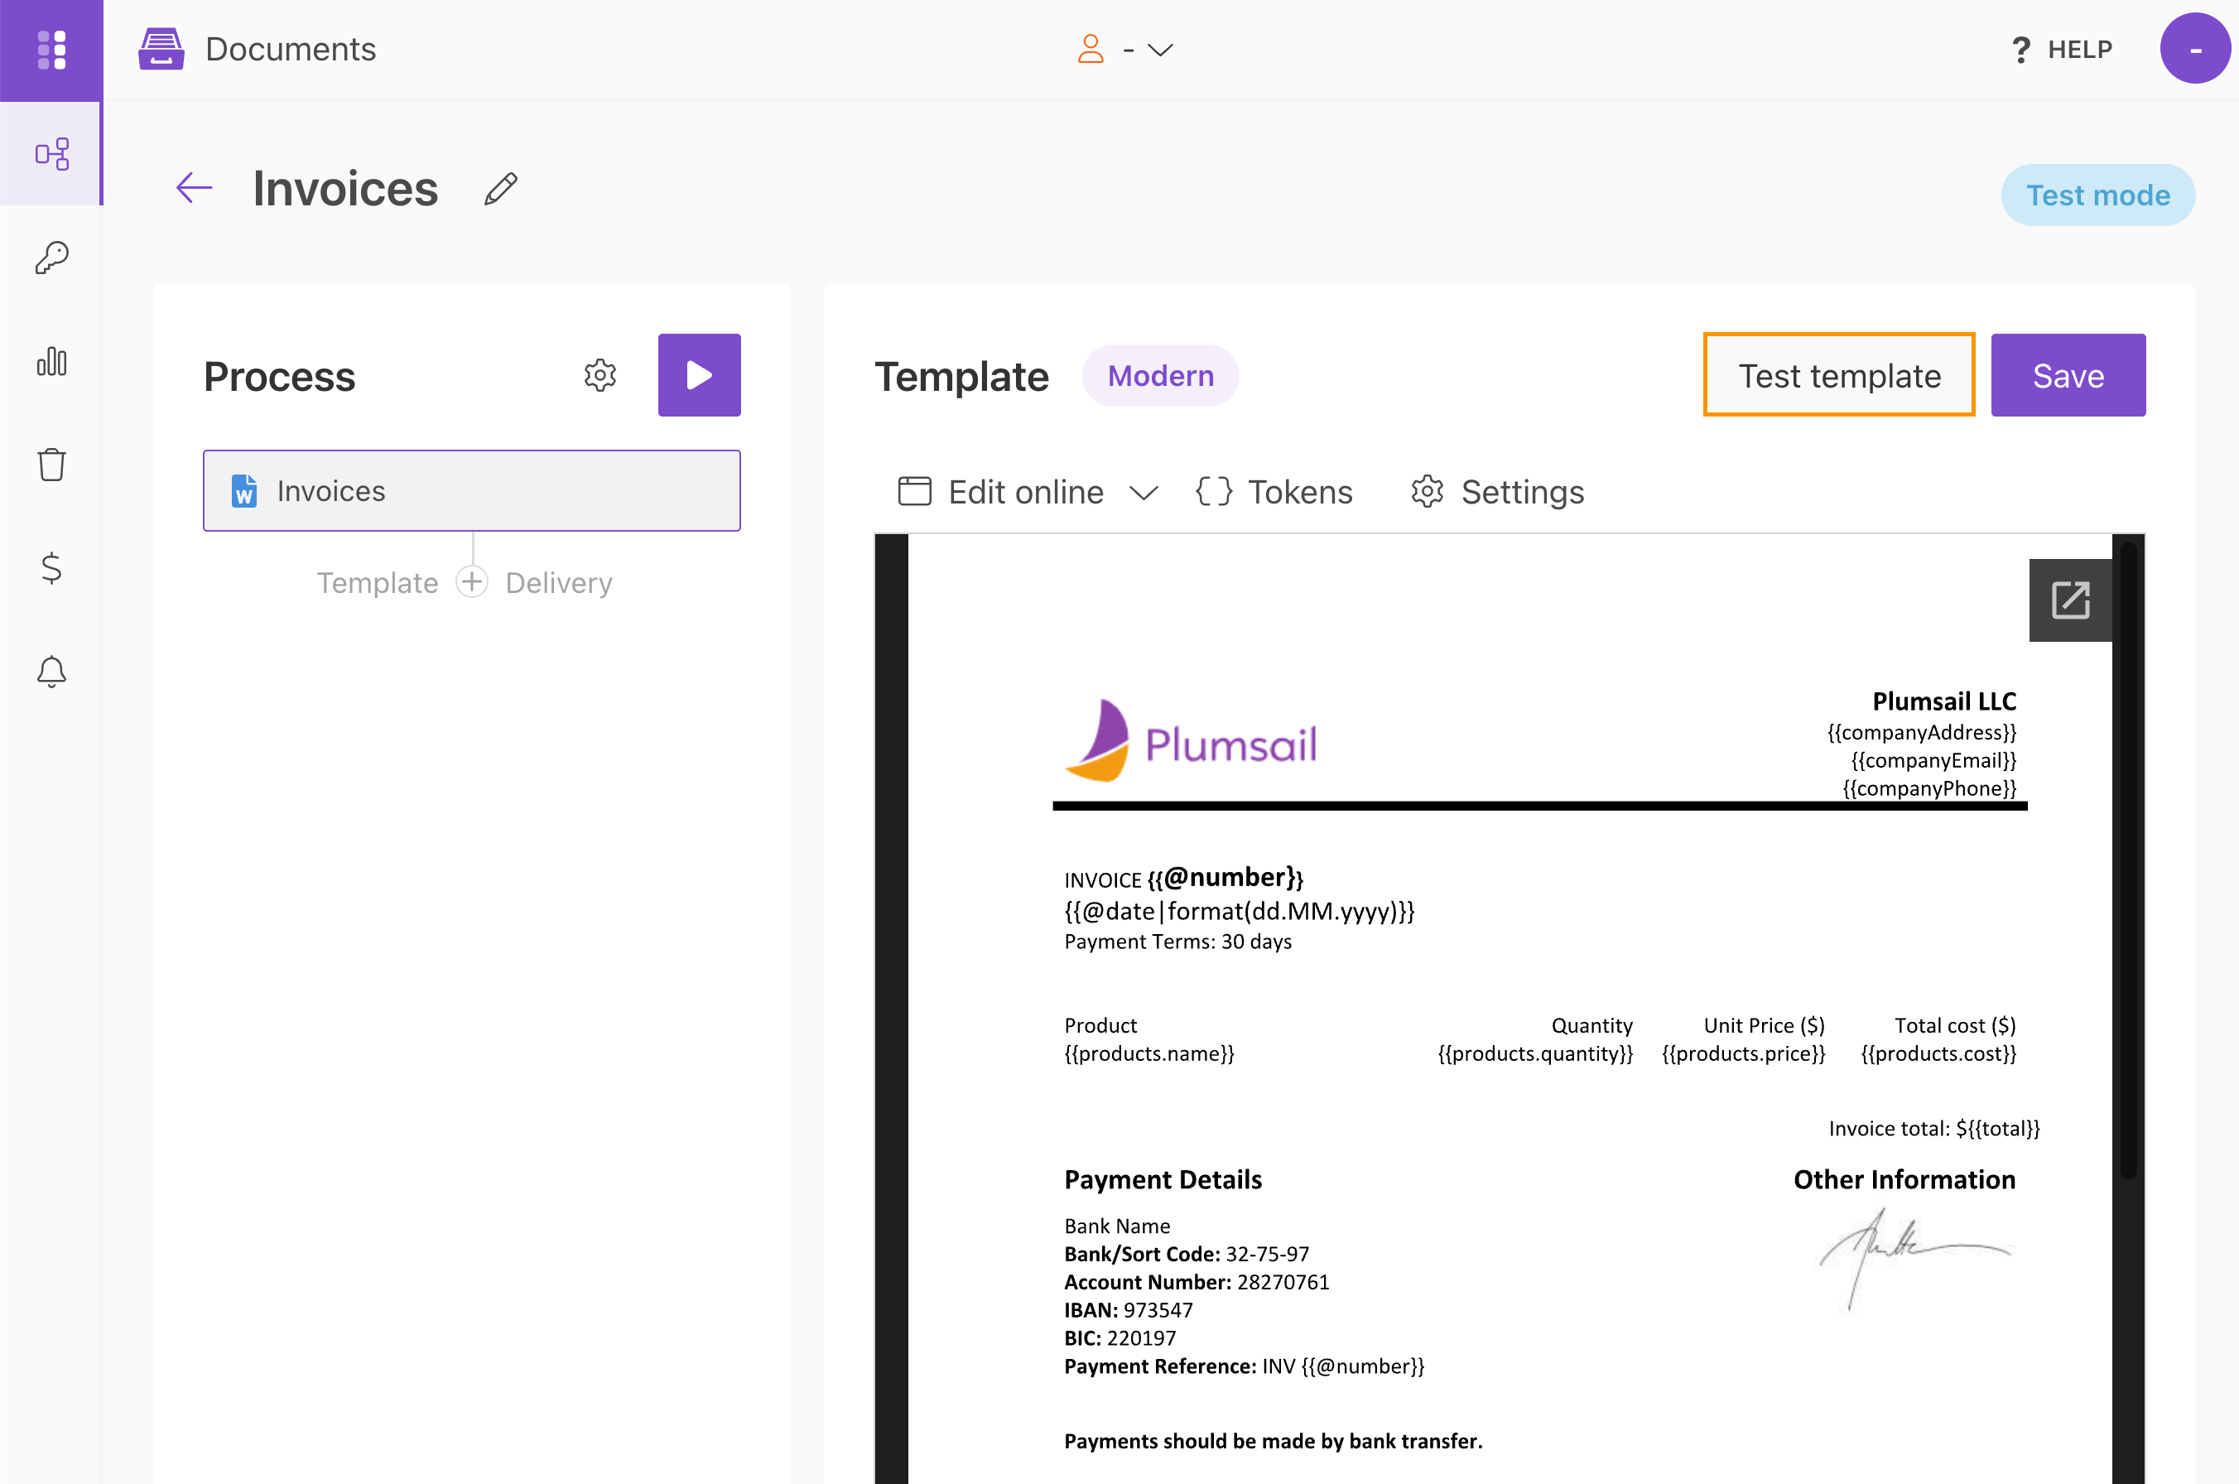Click the Test template button

point(1839,375)
